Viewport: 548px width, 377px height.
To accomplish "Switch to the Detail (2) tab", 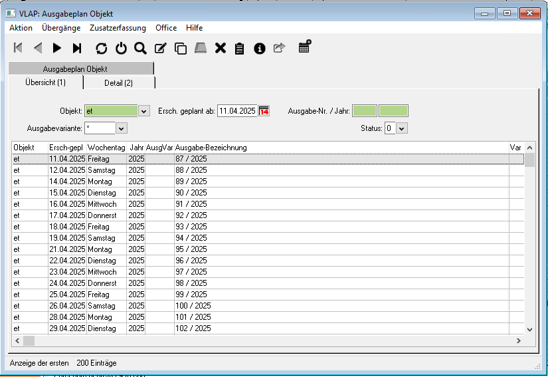I will click(x=118, y=83).
